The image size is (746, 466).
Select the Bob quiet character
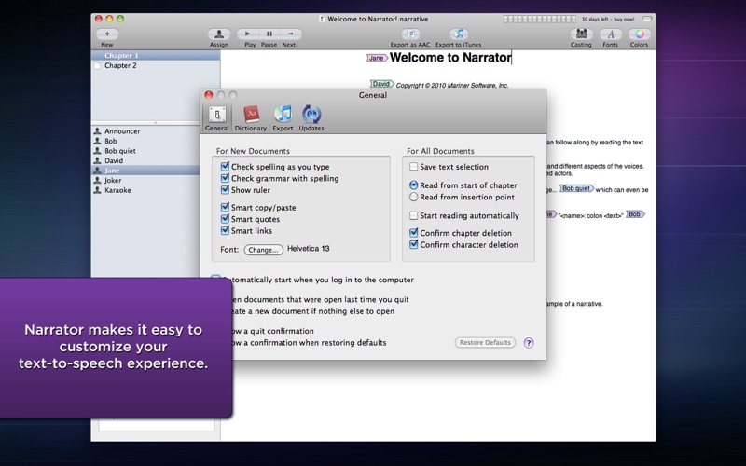pos(145,151)
